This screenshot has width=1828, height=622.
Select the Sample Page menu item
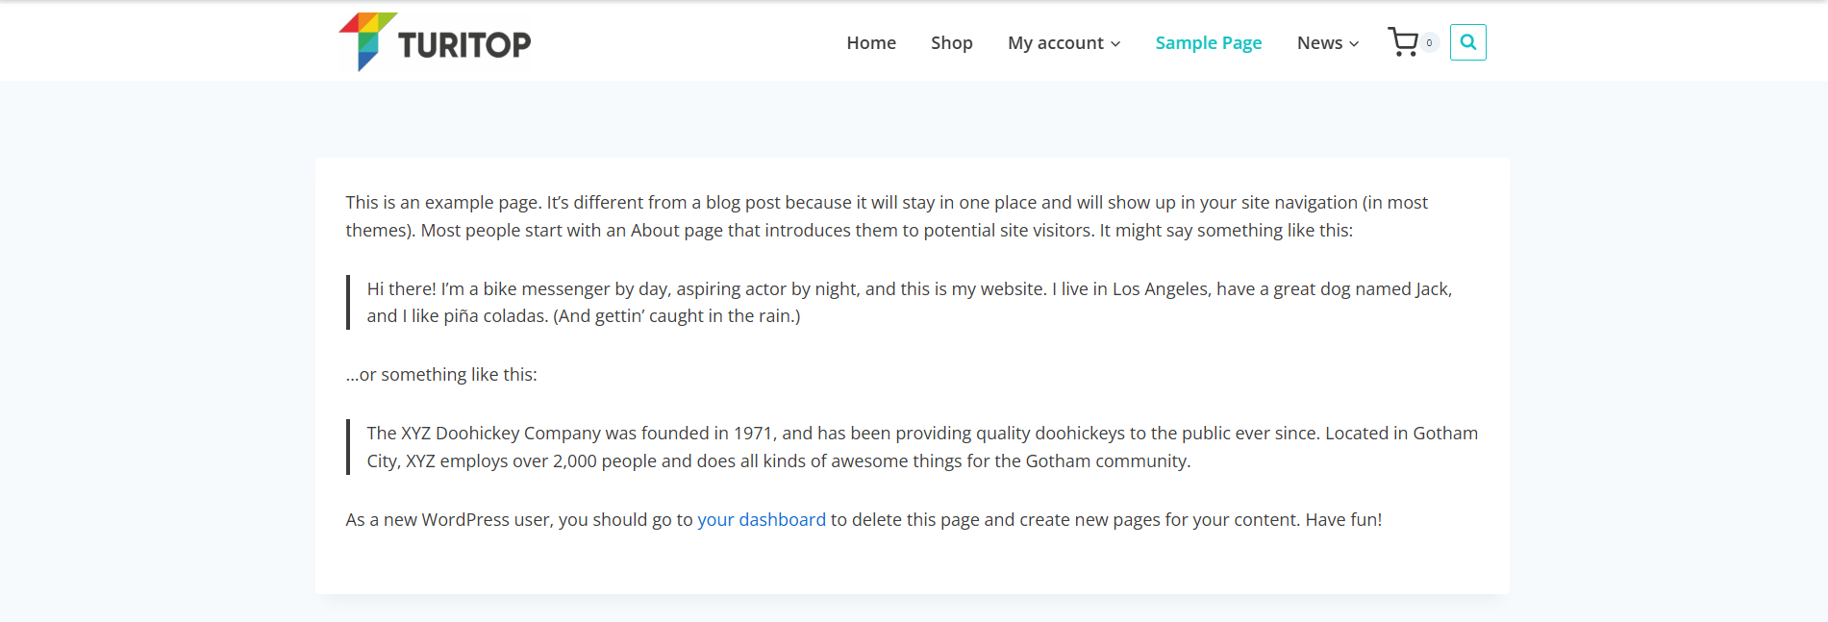(x=1208, y=43)
